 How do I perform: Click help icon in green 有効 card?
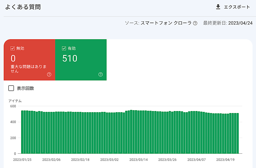click(x=101, y=74)
